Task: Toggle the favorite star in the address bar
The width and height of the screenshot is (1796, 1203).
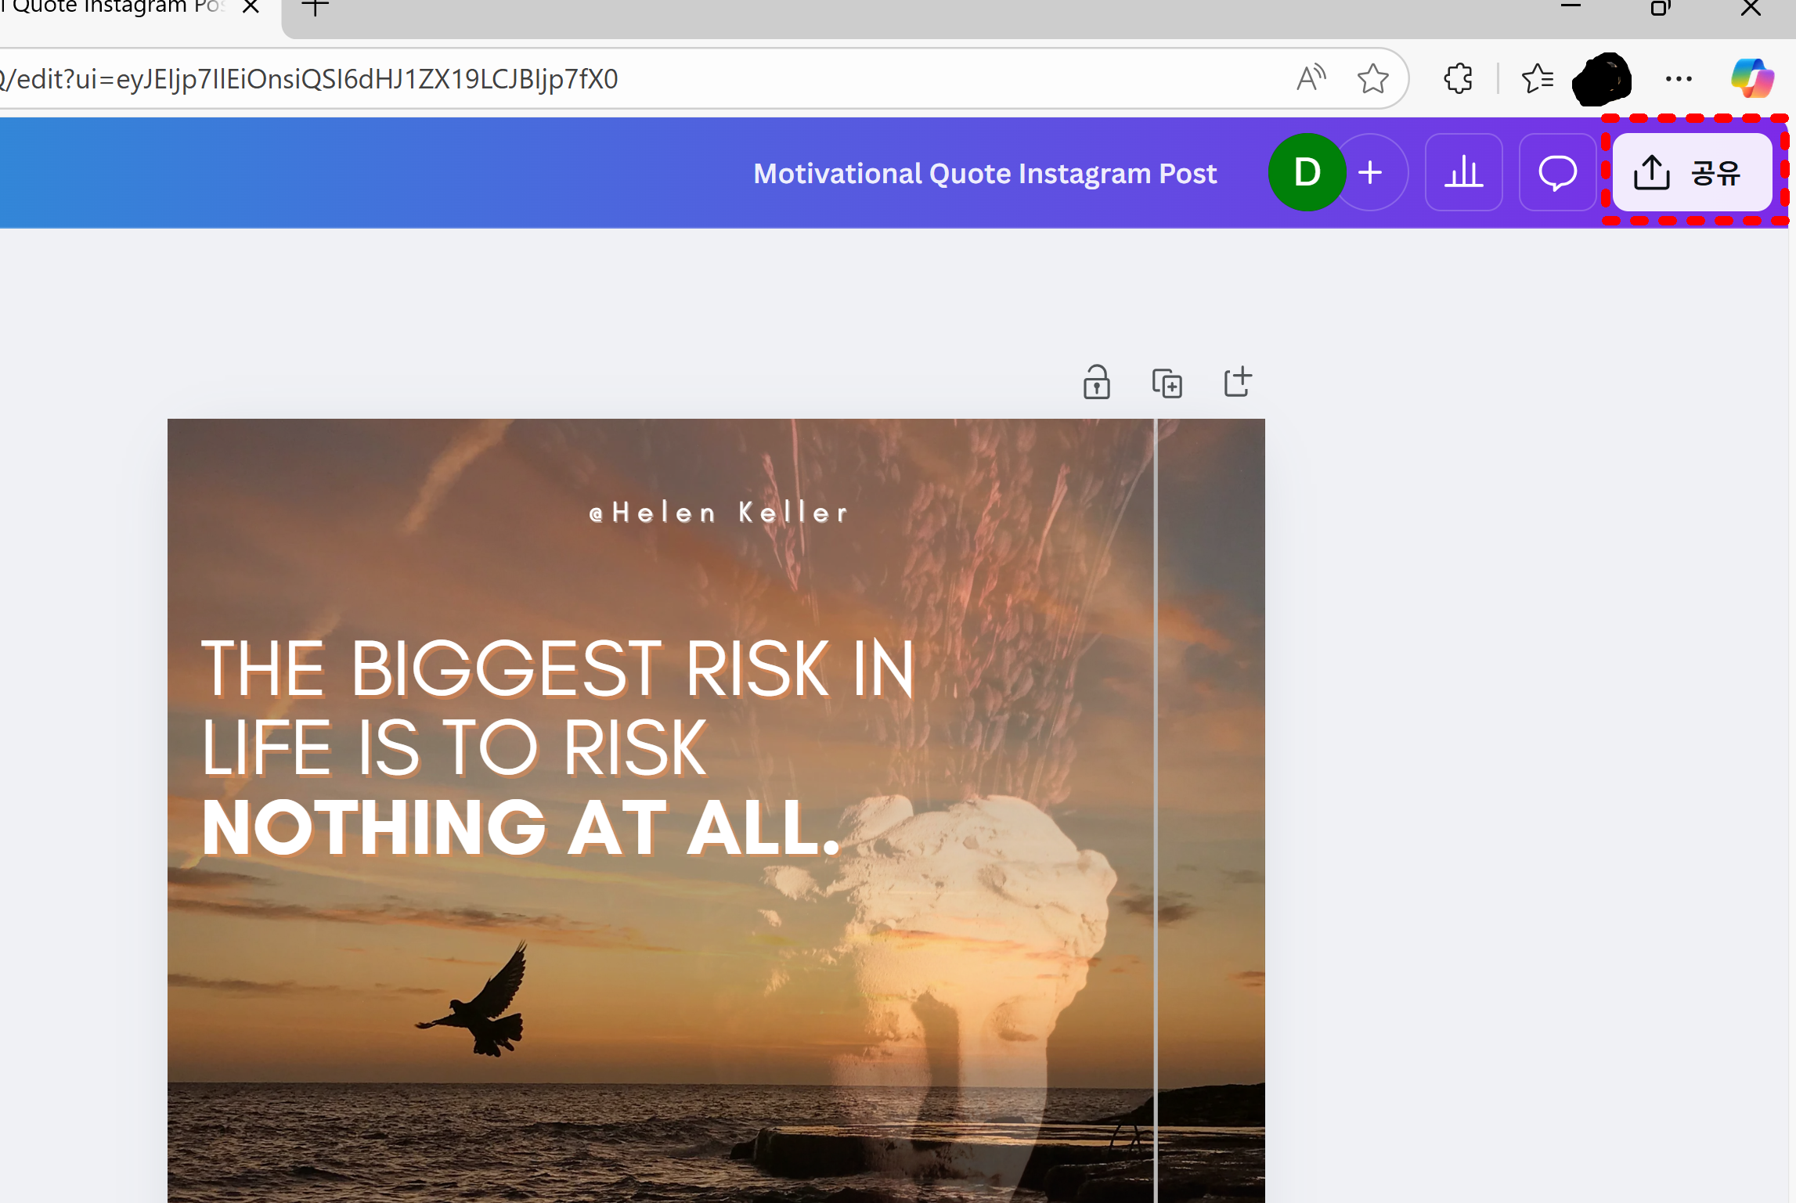Action: tap(1372, 79)
